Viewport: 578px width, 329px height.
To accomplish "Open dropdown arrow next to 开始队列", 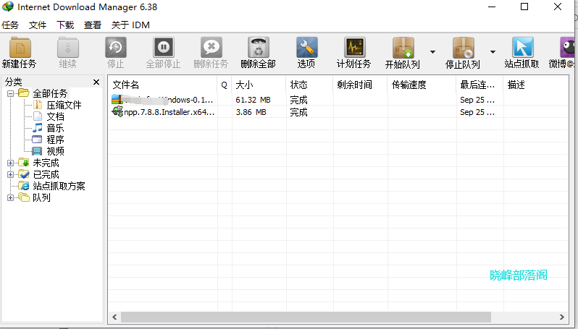I will (x=432, y=52).
